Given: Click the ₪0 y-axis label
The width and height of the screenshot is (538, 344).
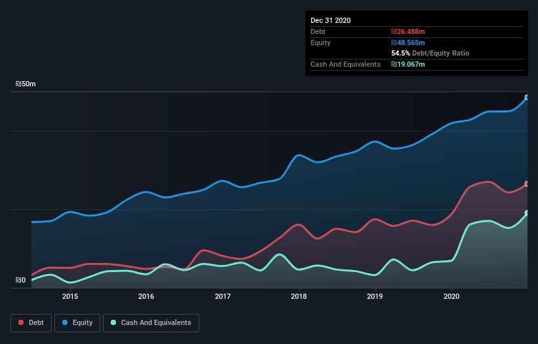Looking at the screenshot, I should pos(20,281).
